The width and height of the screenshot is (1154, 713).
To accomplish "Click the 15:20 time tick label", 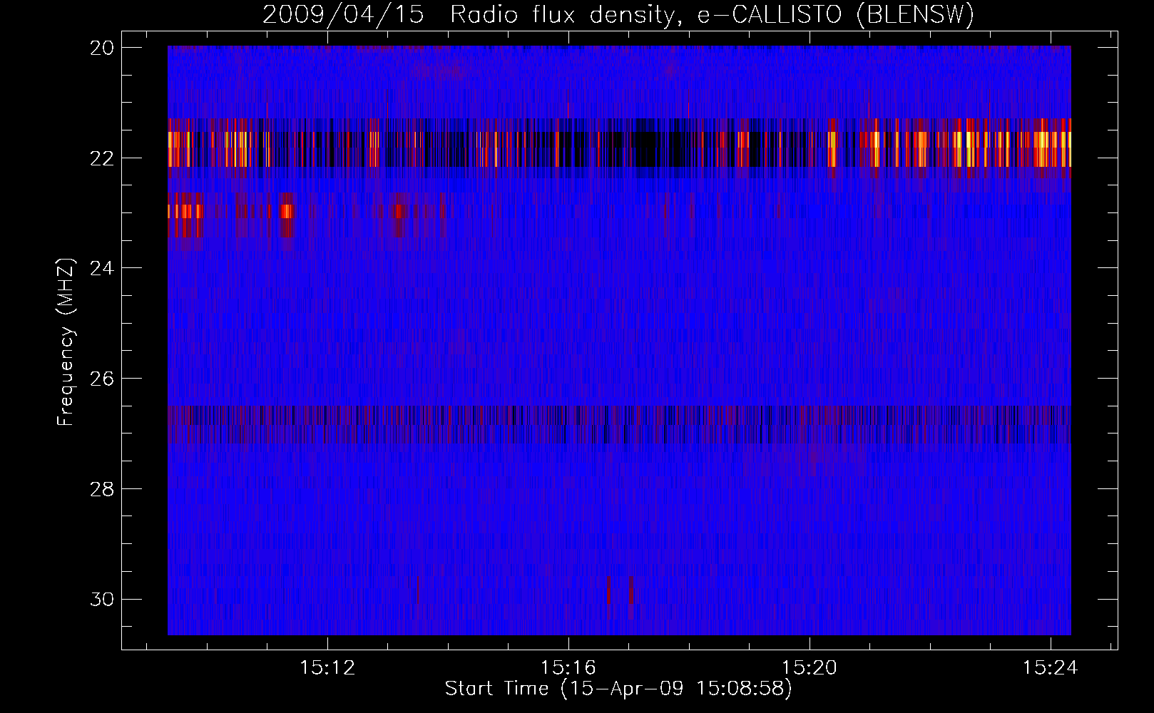I will [x=810, y=668].
